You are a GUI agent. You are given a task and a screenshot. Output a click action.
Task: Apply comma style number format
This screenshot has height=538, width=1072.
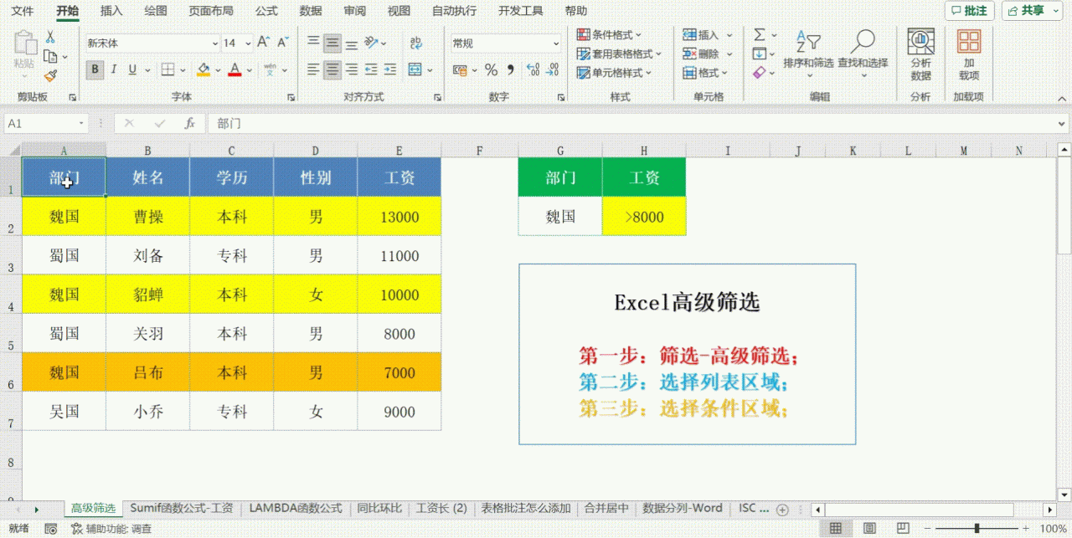pos(511,69)
